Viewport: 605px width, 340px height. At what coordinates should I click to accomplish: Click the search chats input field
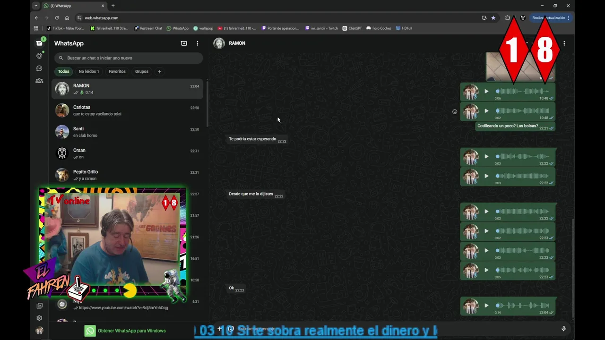pos(129,58)
